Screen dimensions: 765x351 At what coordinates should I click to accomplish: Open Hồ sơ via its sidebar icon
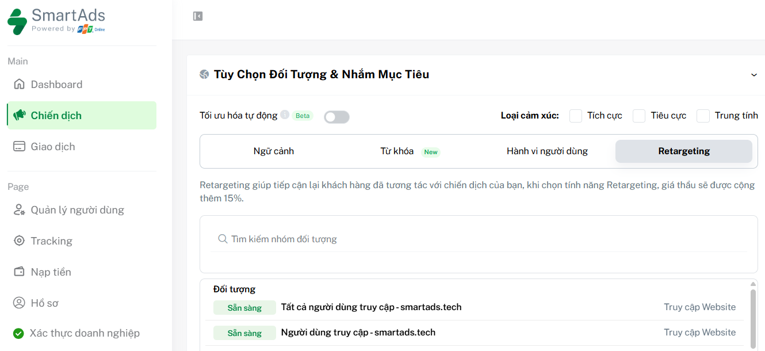click(18, 303)
